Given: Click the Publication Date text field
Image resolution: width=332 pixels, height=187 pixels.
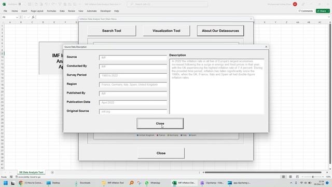Looking at the screenshot, I should pyautogui.click(x=133, y=103).
